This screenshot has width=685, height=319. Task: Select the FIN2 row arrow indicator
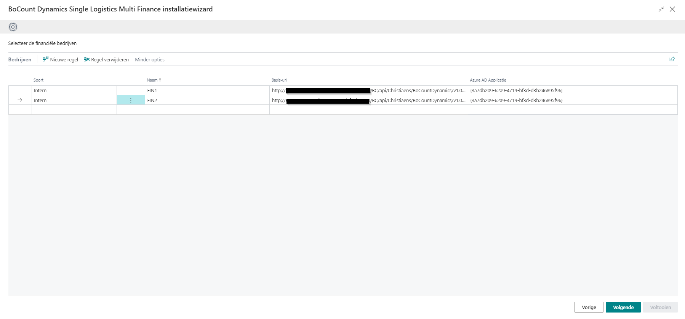click(x=20, y=100)
